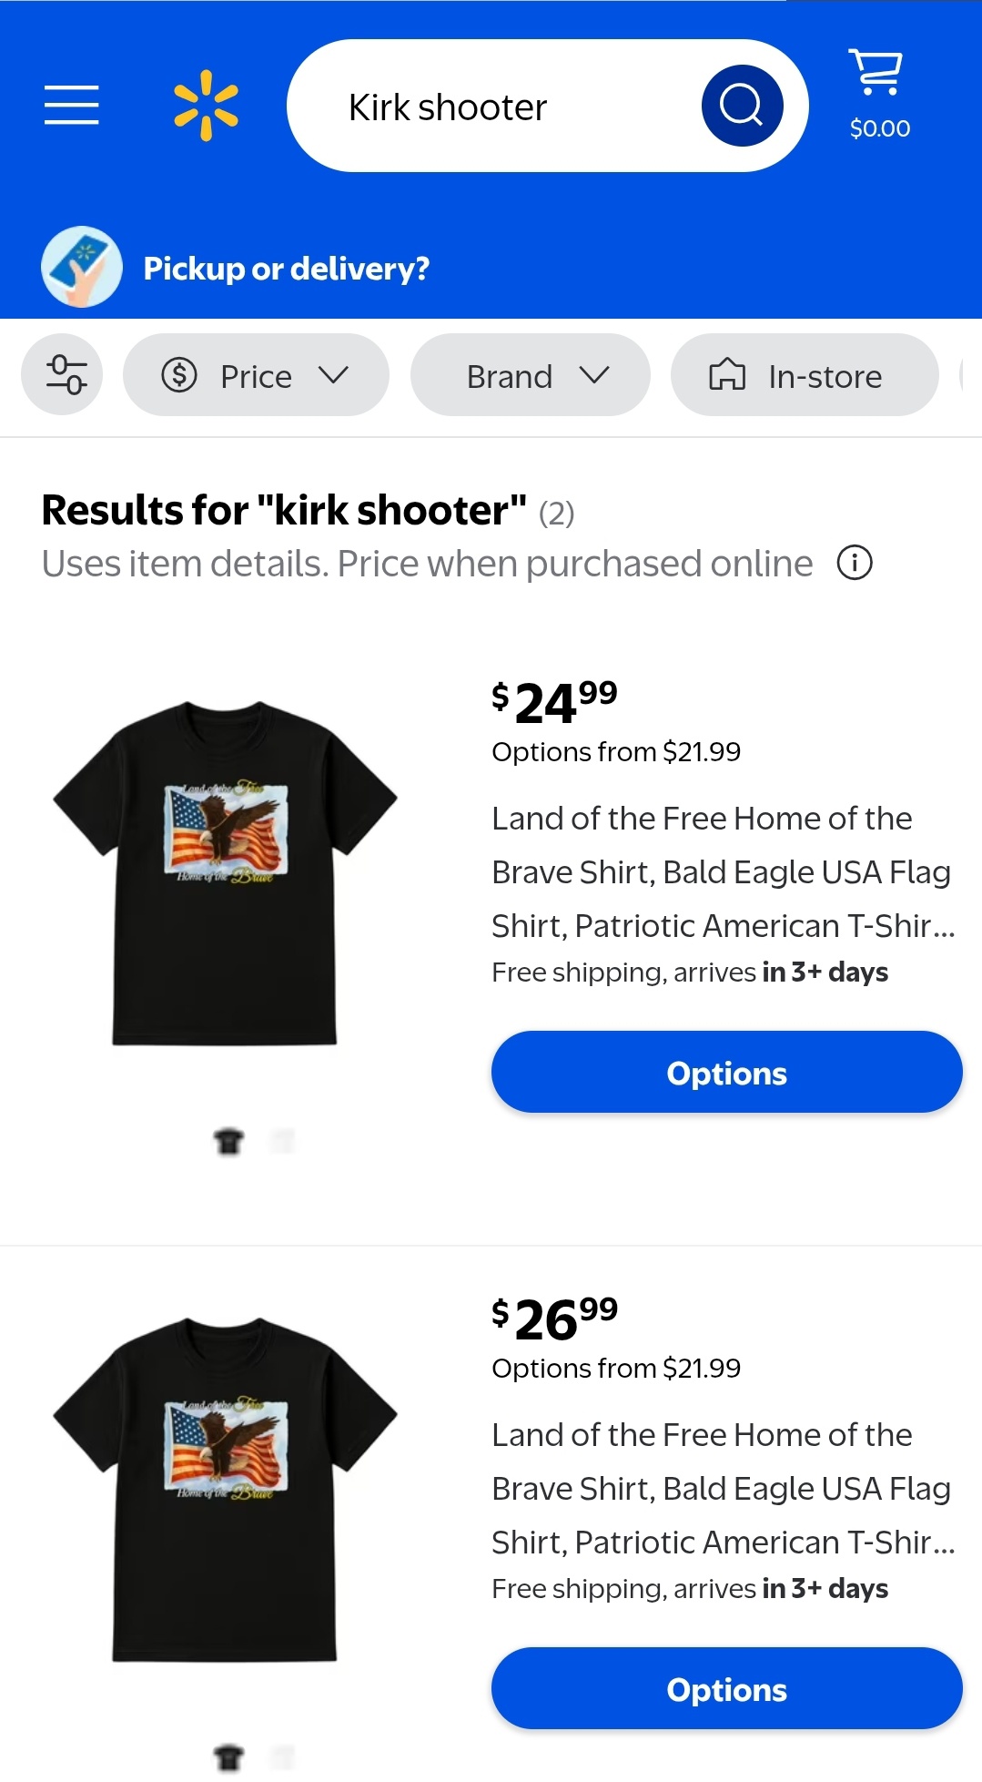
Task: Select the white shirt color swatch, first product
Action: (284, 1140)
